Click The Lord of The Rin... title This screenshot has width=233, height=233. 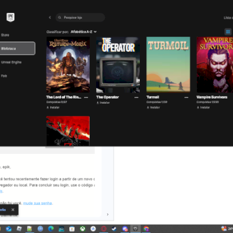64,97
